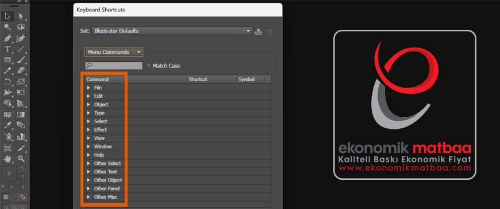The width and height of the screenshot is (500, 209).
Task: Click the Delete set trash icon
Action: coord(270,31)
